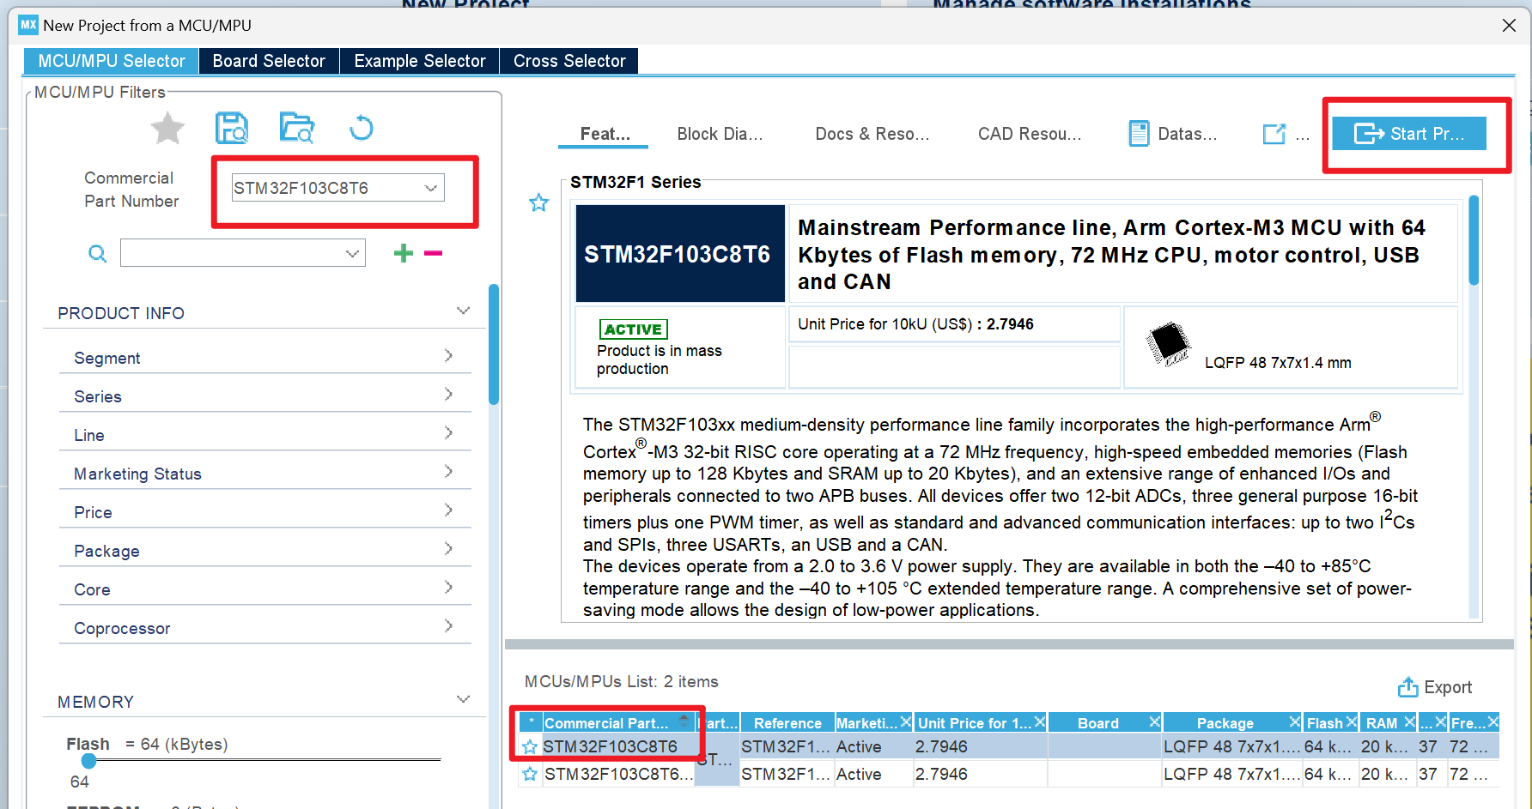Click the load search folder icon
This screenshot has height=809, width=1532.
tap(297, 128)
